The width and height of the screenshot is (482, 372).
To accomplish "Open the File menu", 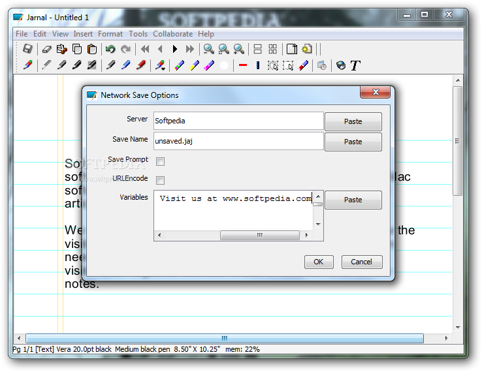I will coord(22,34).
